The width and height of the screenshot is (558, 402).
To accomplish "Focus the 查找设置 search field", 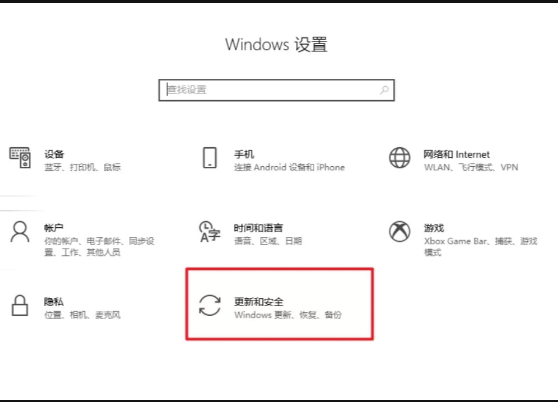I will pos(276,90).
